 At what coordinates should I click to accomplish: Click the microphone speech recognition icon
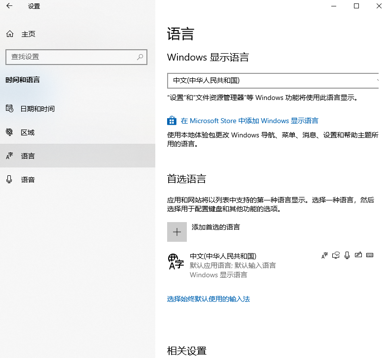coord(347,255)
